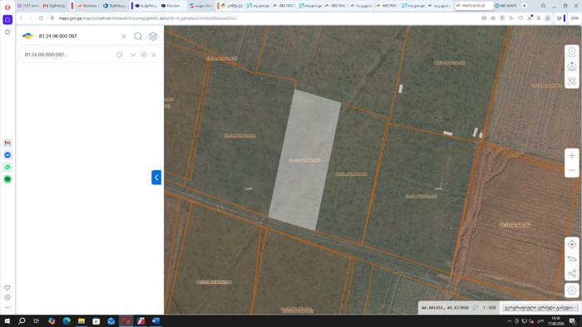Viewport: 582px width, 327px height.
Task: Open the basemap selection dropdown
Action: point(540,308)
